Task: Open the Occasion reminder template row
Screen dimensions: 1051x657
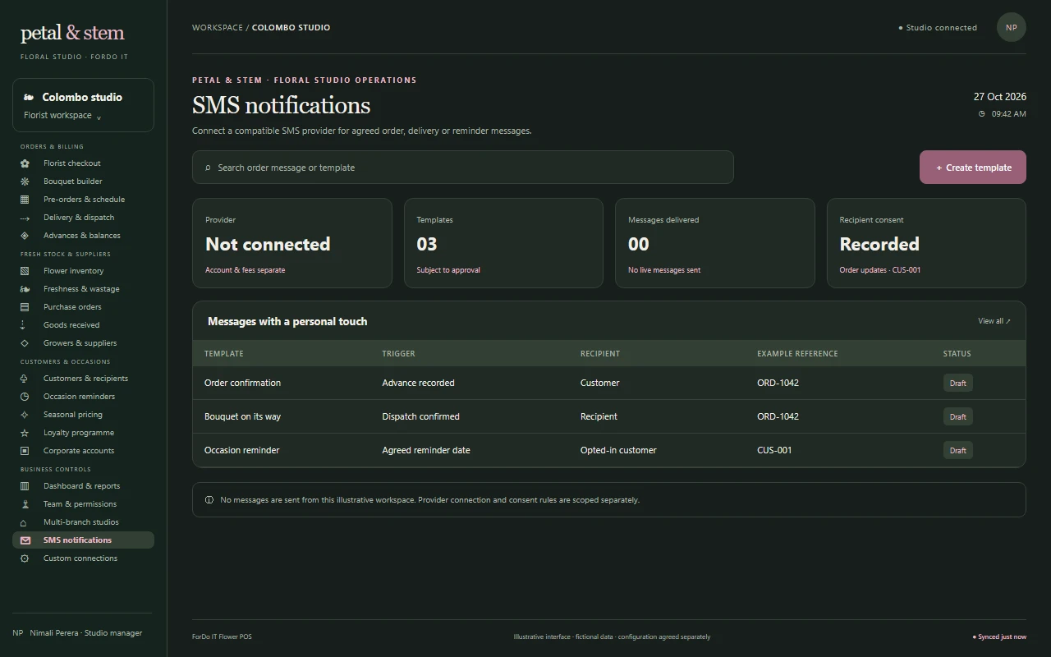Action: (x=609, y=450)
